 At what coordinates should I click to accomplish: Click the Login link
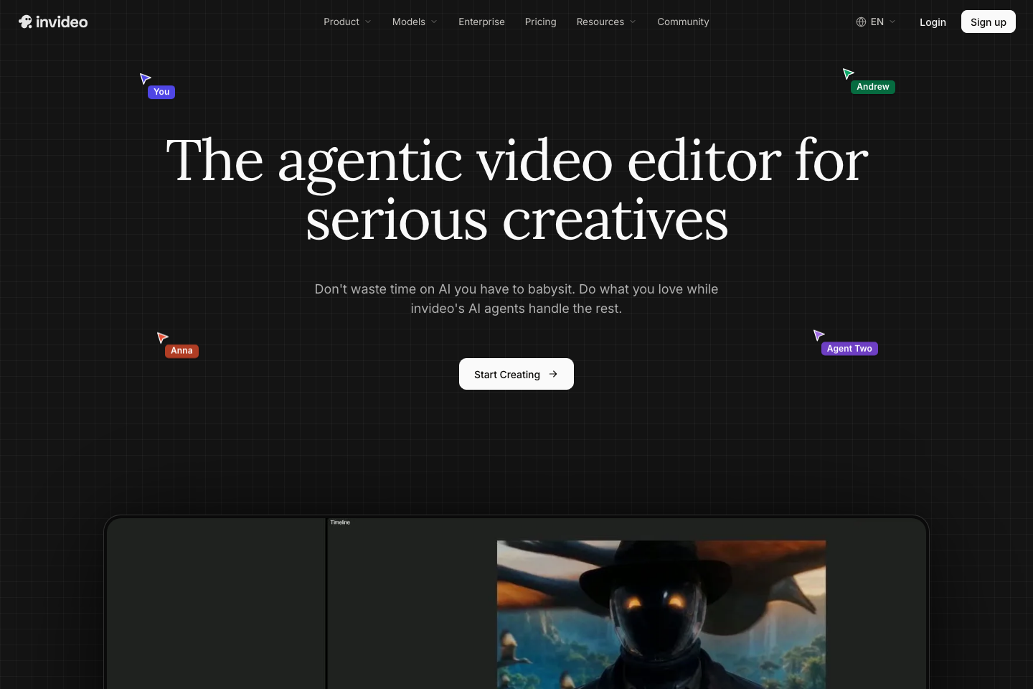tap(933, 22)
